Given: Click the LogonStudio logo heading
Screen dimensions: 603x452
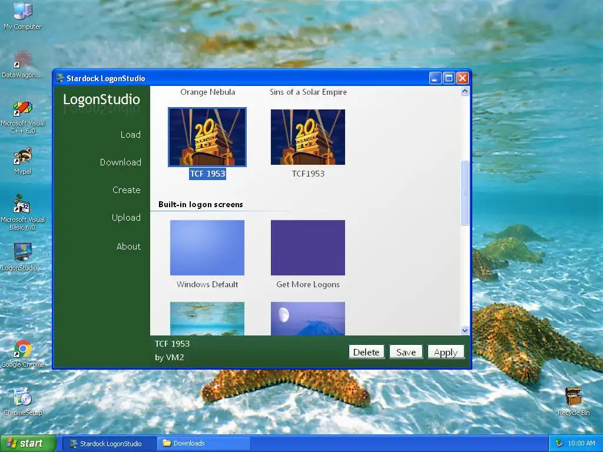Looking at the screenshot, I should coord(101,99).
